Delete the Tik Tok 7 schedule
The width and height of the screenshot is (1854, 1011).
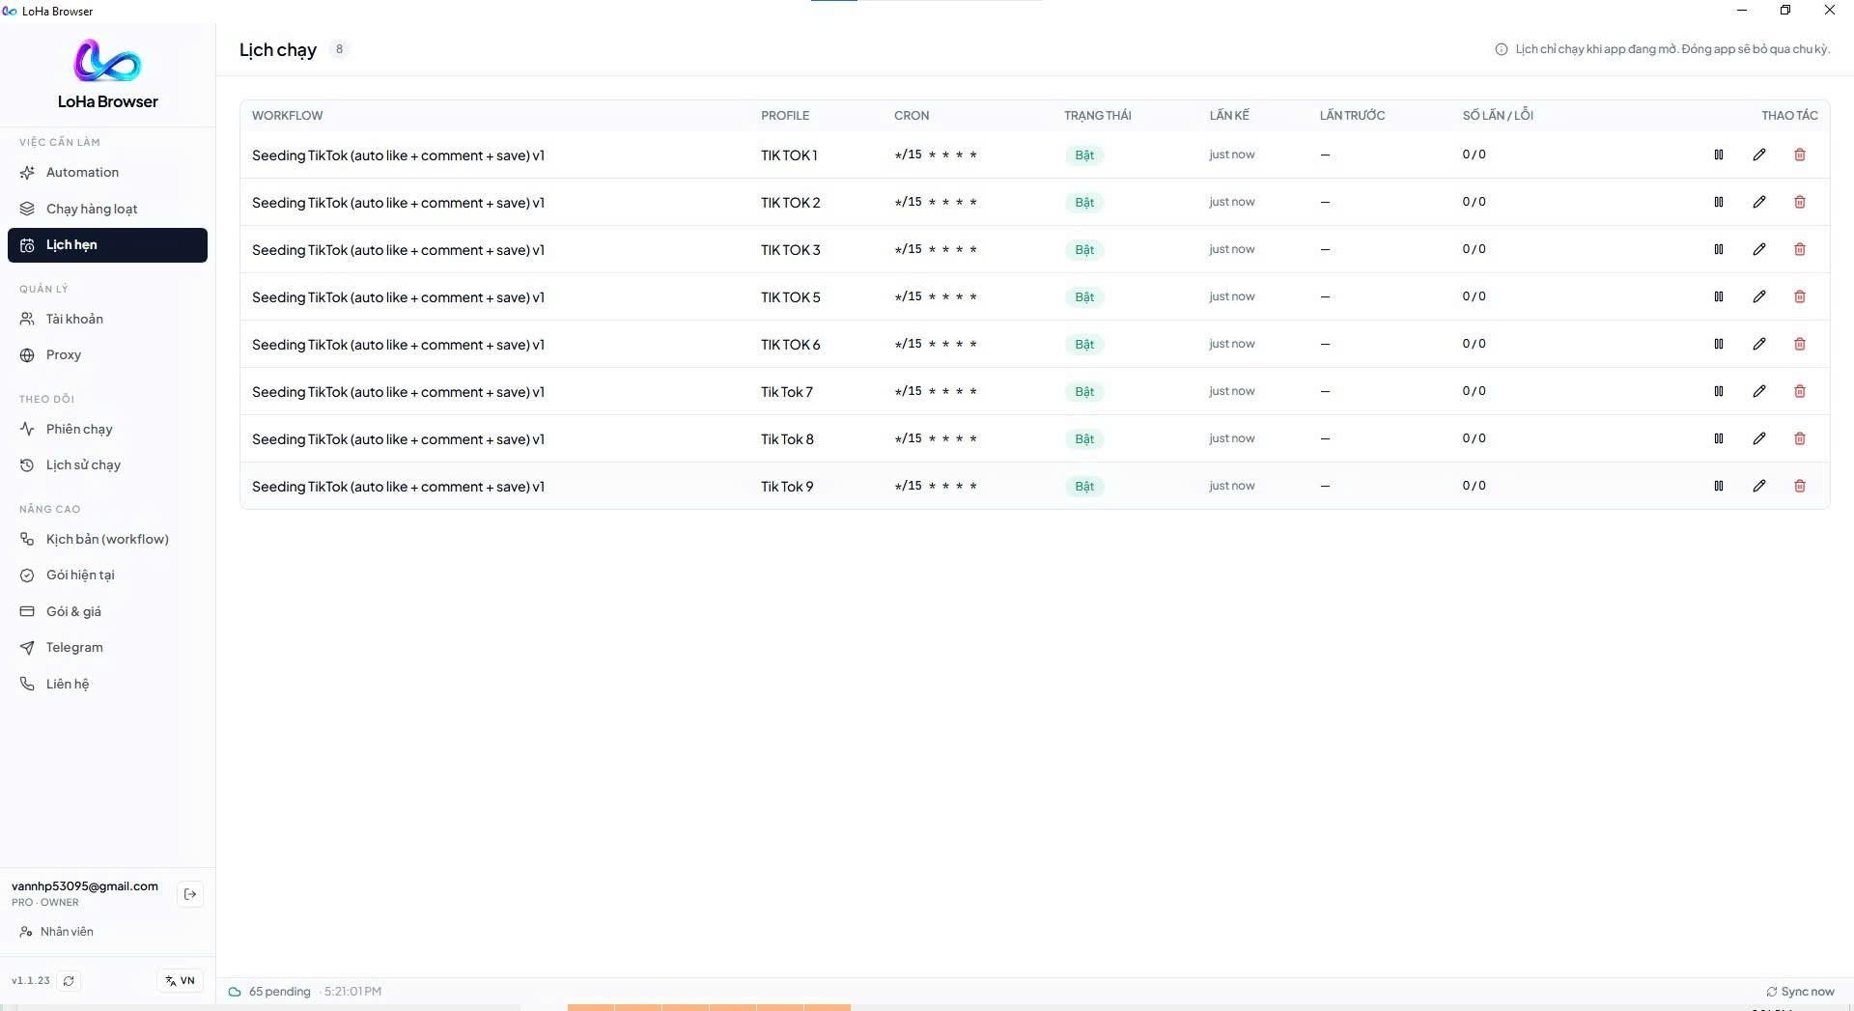pos(1800,391)
